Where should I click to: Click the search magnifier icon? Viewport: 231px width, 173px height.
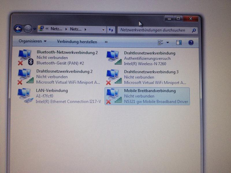pyautogui.click(x=194, y=30)
